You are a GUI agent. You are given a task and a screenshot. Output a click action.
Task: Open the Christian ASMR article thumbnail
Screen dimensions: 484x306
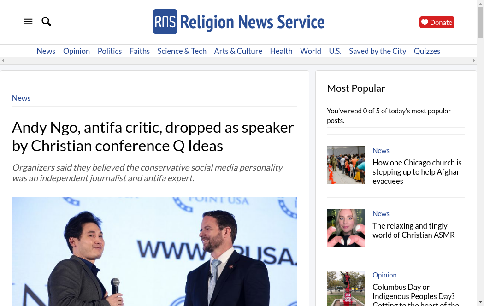point(346,228)
